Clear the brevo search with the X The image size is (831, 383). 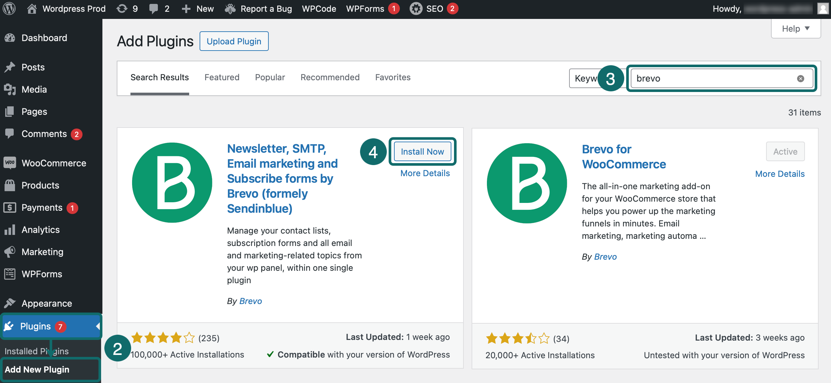801,78
